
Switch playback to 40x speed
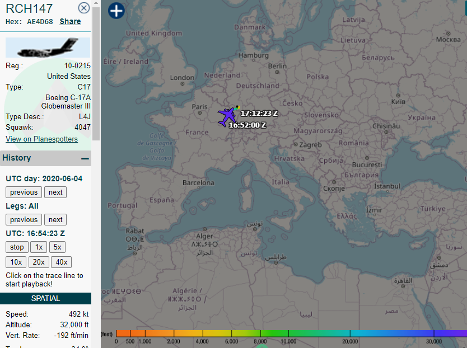click(60, 262)
